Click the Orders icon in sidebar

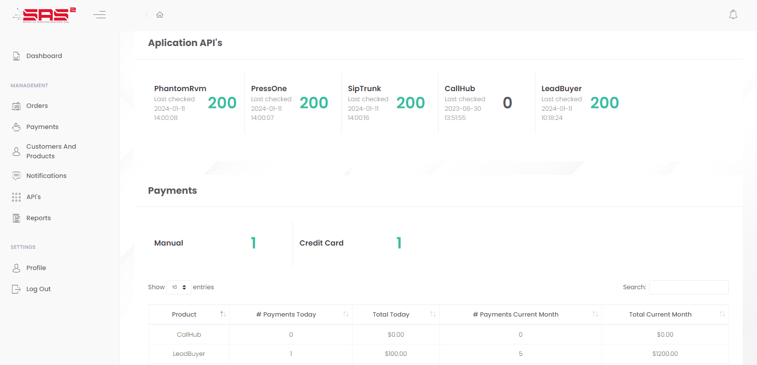[16, 106]
